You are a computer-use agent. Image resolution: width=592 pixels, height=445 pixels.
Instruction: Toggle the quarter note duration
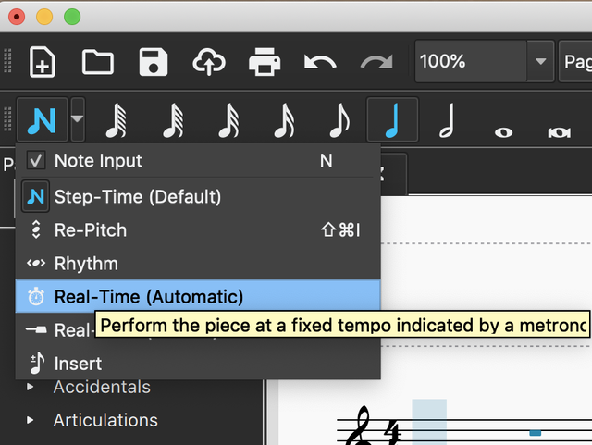[x=392, y=120]
